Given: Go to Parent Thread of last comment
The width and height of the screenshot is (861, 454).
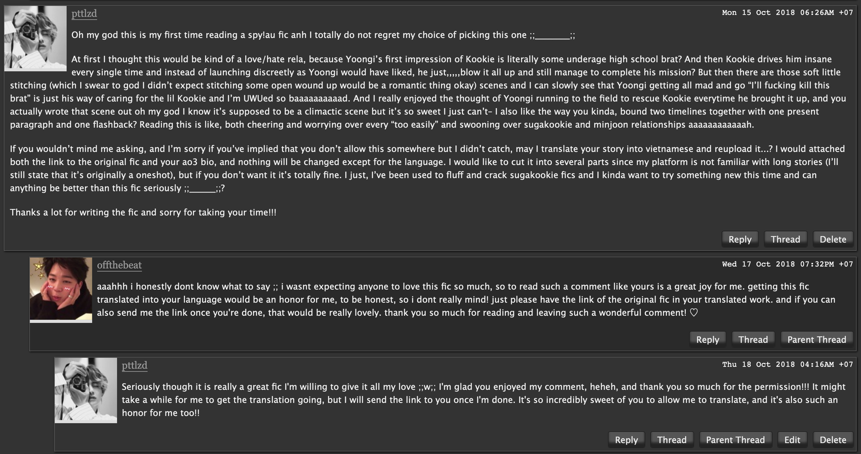Looking at the screenshot, I should tap(735, 440).
